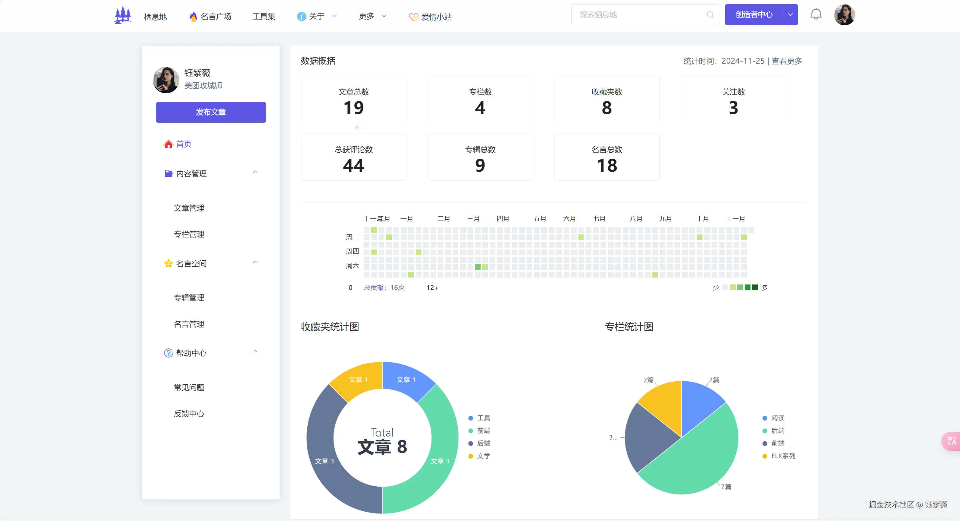Click the darkest green heatmap legend swatch
960x521 pixels.
point(755,287)
